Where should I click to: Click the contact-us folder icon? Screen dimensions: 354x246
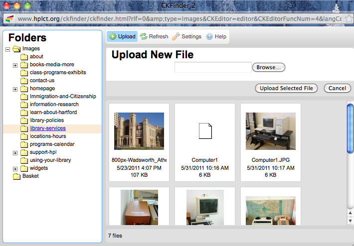24,81
